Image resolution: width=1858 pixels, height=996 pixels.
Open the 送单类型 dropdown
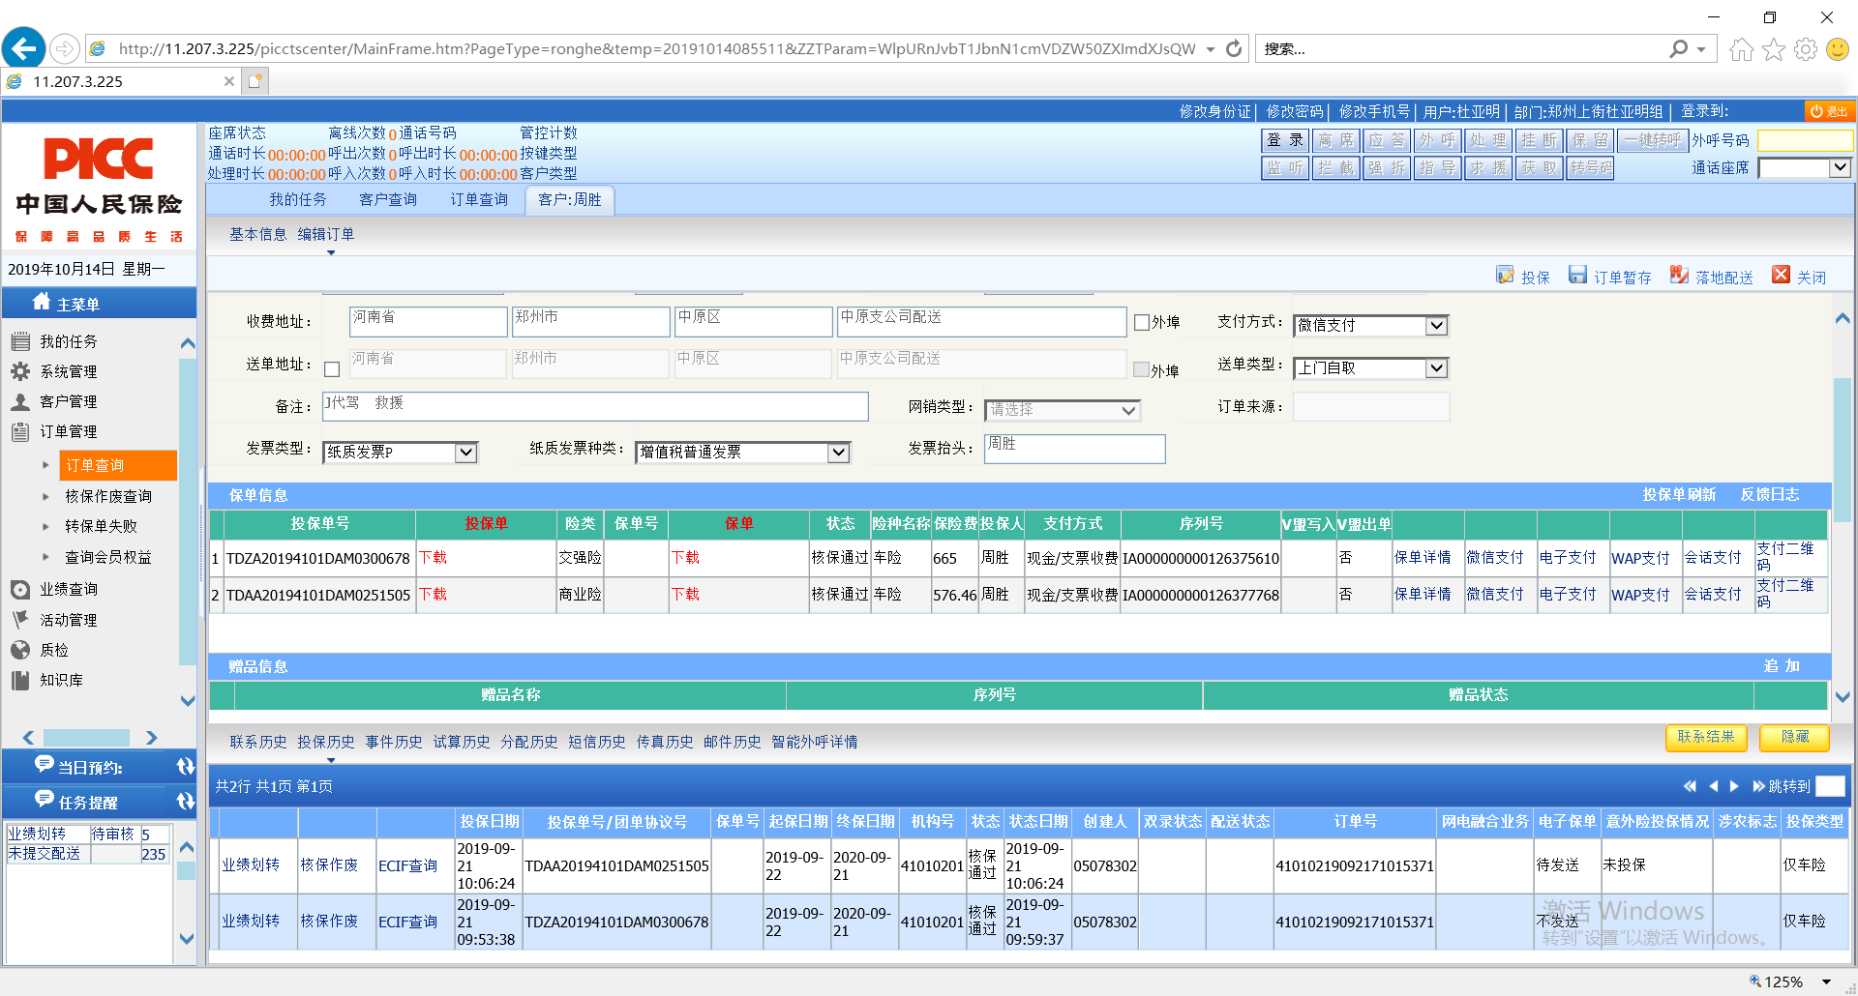coord(1436,368)
